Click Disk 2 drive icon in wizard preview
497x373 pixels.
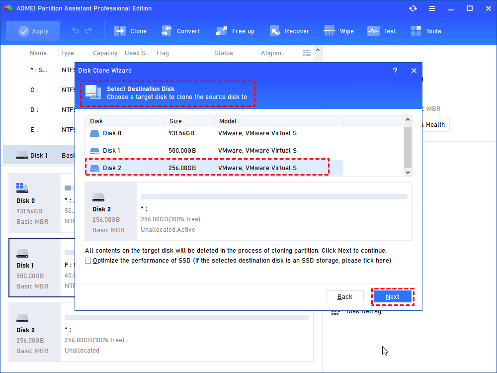click(x=98, y=197)
